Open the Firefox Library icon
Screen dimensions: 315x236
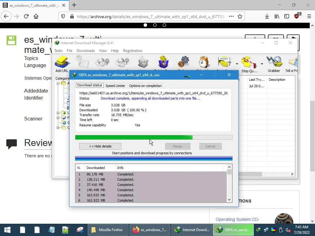click(277, 17)
